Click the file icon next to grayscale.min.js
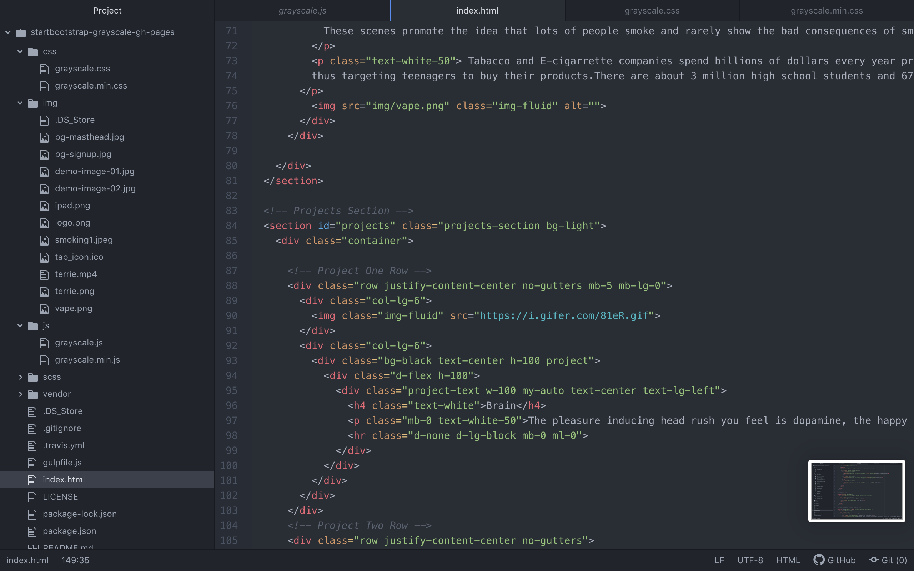This screenshot has width=914, height=571. (x=44, y=360)
